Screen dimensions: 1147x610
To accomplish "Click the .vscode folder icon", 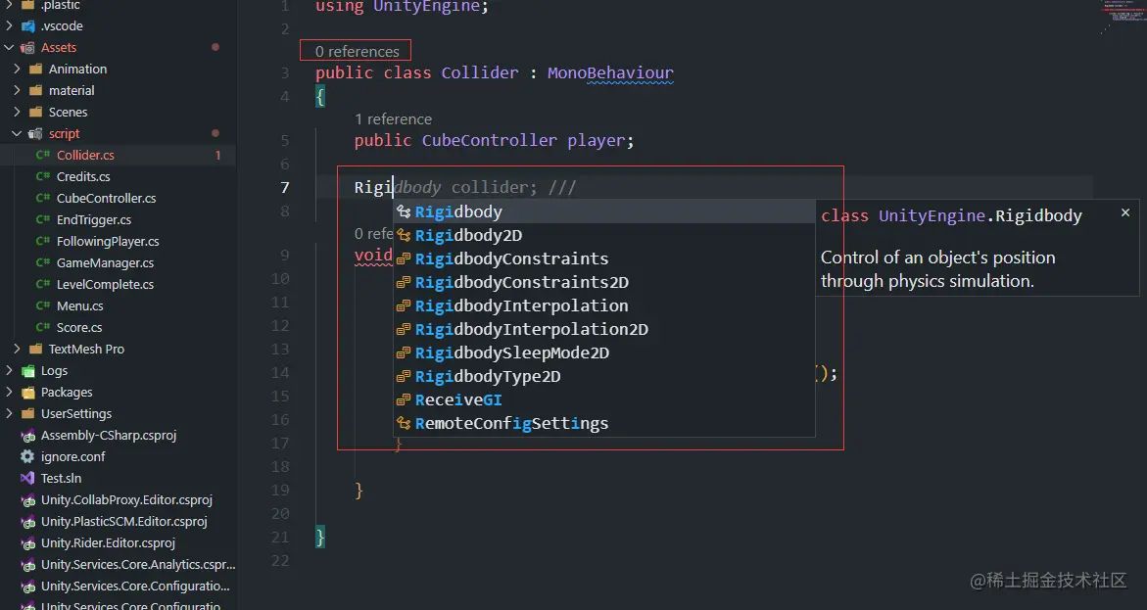I will pos(27,25).
